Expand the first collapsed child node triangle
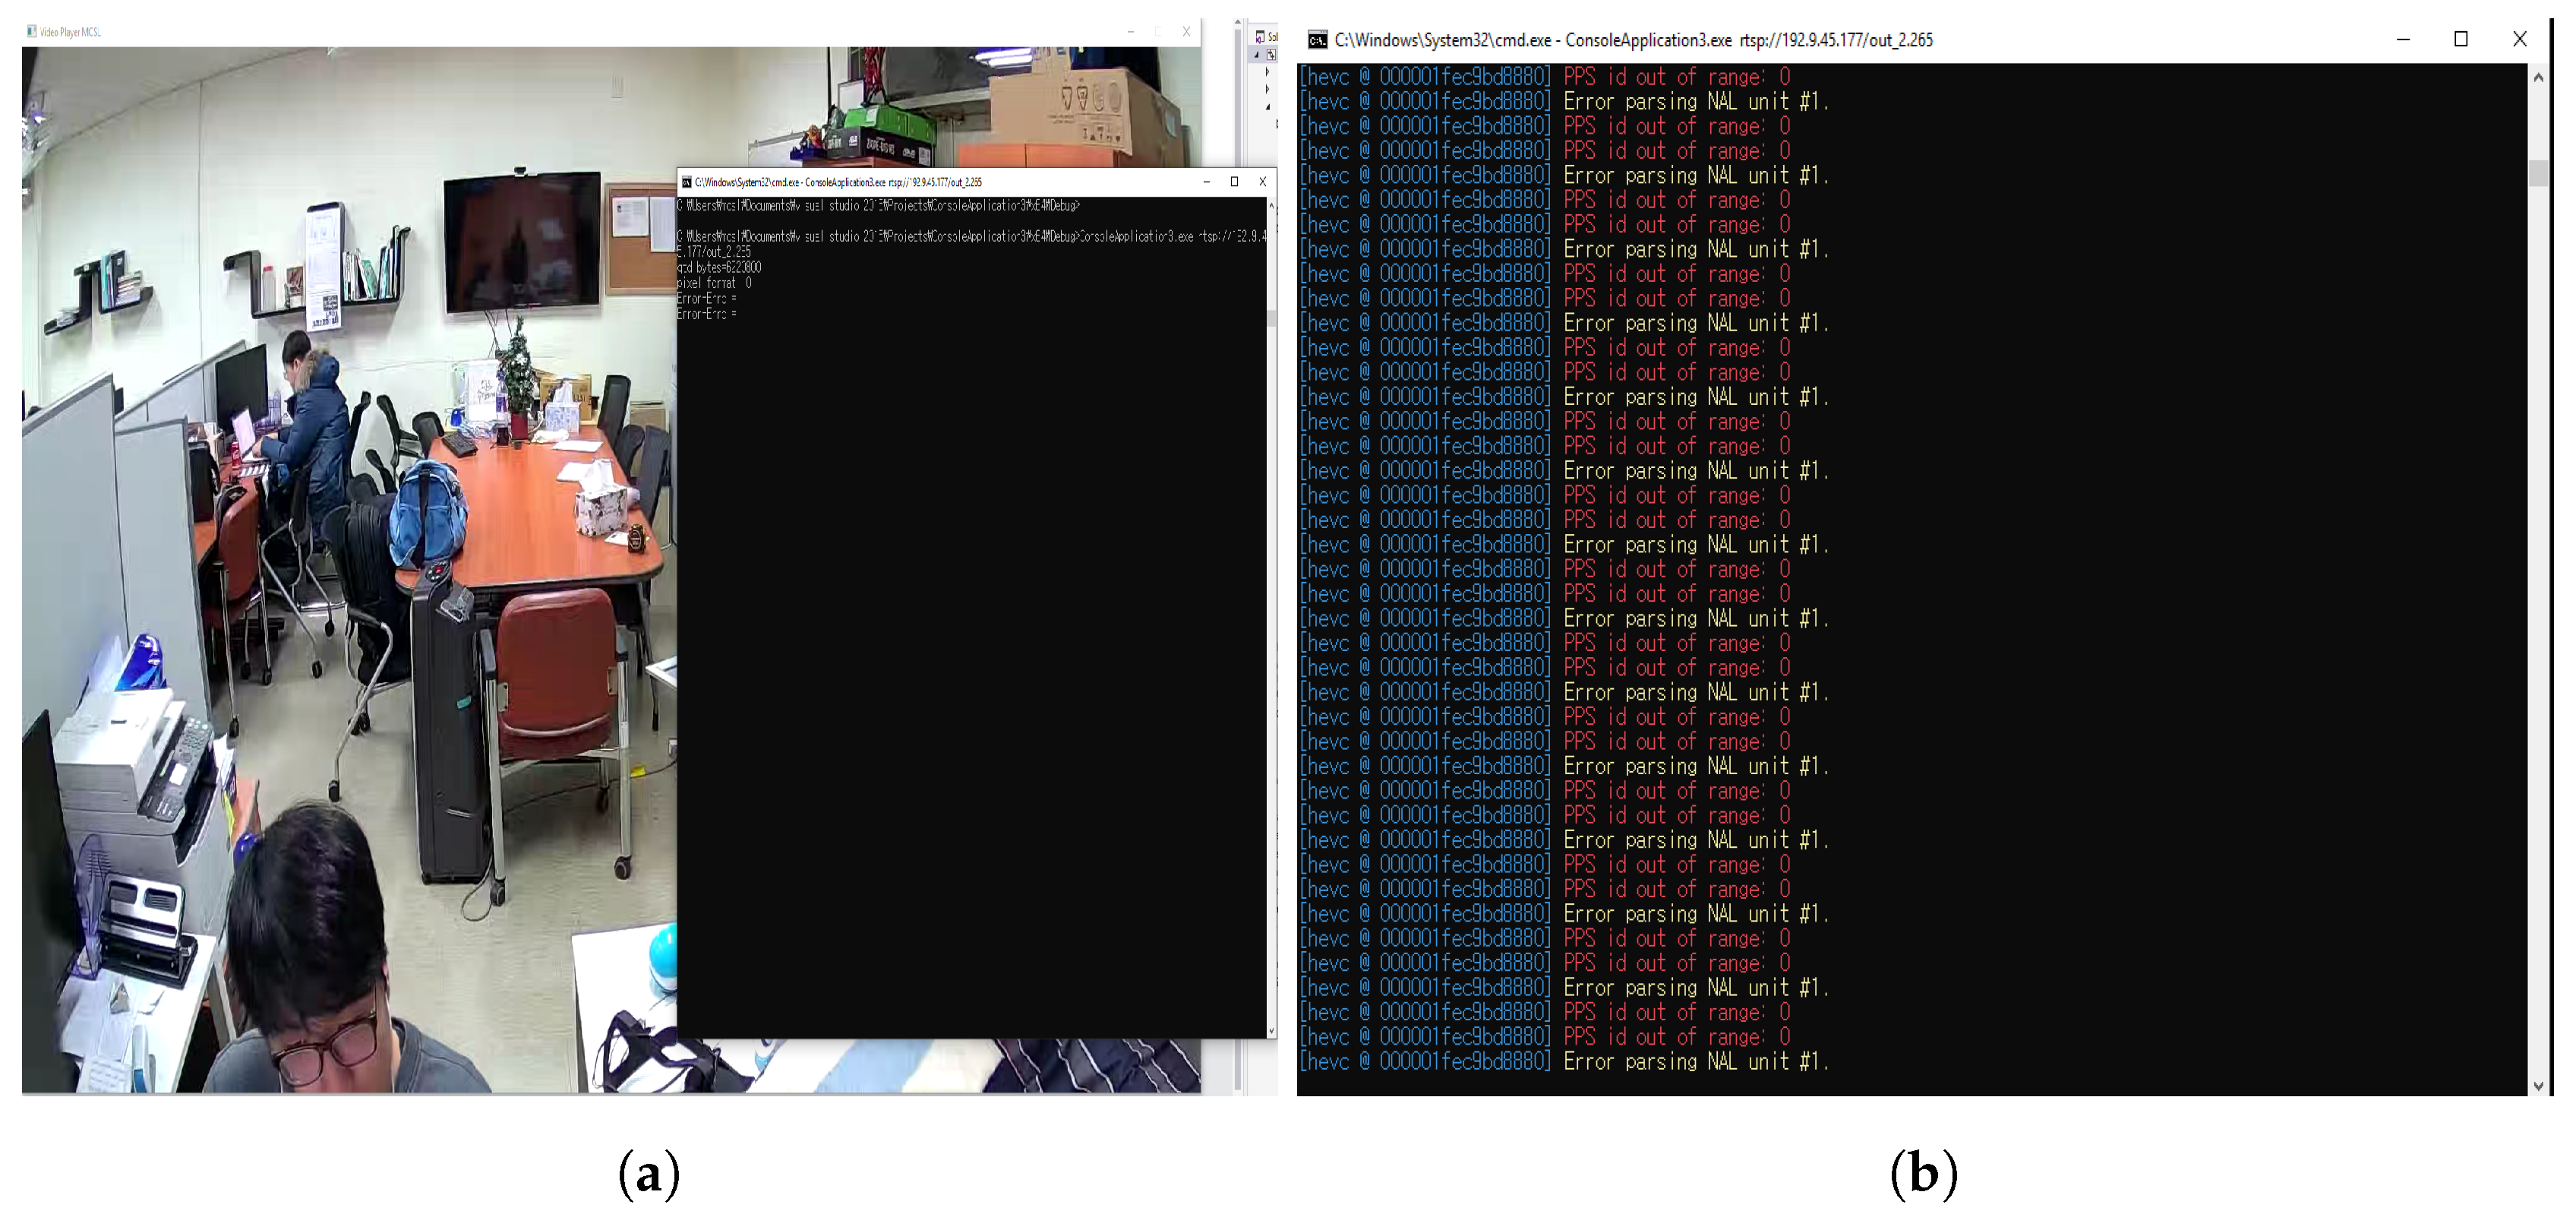Viewport: 2576px width, 1214px height. point(1267,72)
